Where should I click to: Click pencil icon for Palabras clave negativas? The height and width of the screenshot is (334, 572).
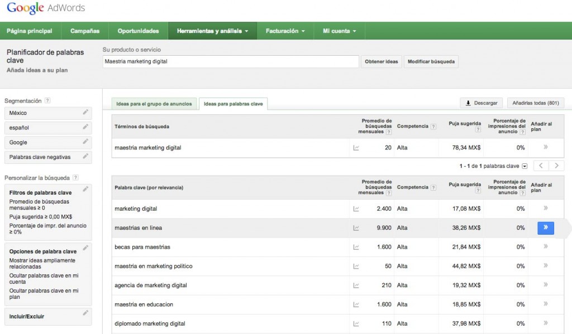[85, 157]
